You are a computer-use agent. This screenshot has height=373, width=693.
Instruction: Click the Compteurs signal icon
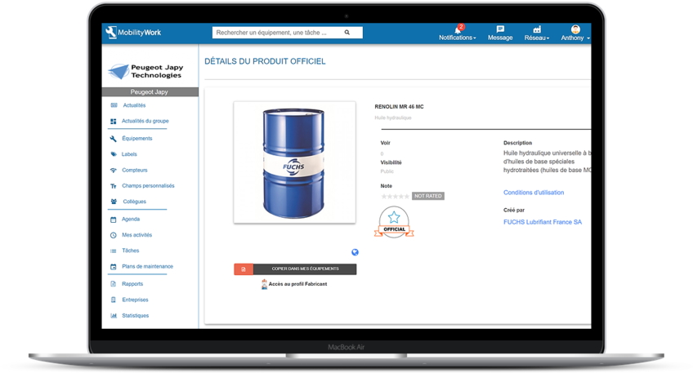click(x=113, y=170)
